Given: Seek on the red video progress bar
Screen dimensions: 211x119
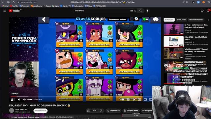Looking at the screenshot, I should (x=81, y=97).
